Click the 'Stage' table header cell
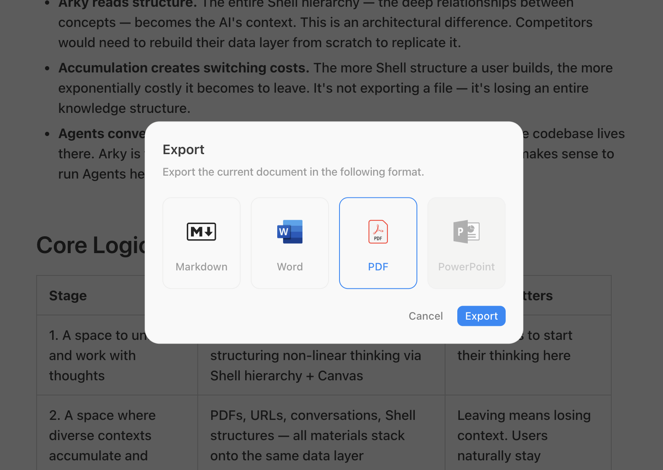Image resolution: width=663 pixels, height=470 pixels. point(117,295)
